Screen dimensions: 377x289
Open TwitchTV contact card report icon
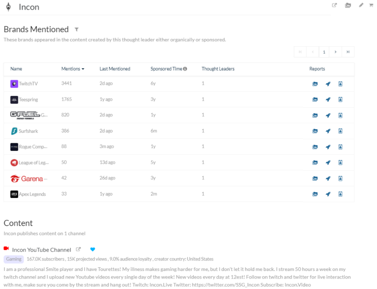(340, 83)
